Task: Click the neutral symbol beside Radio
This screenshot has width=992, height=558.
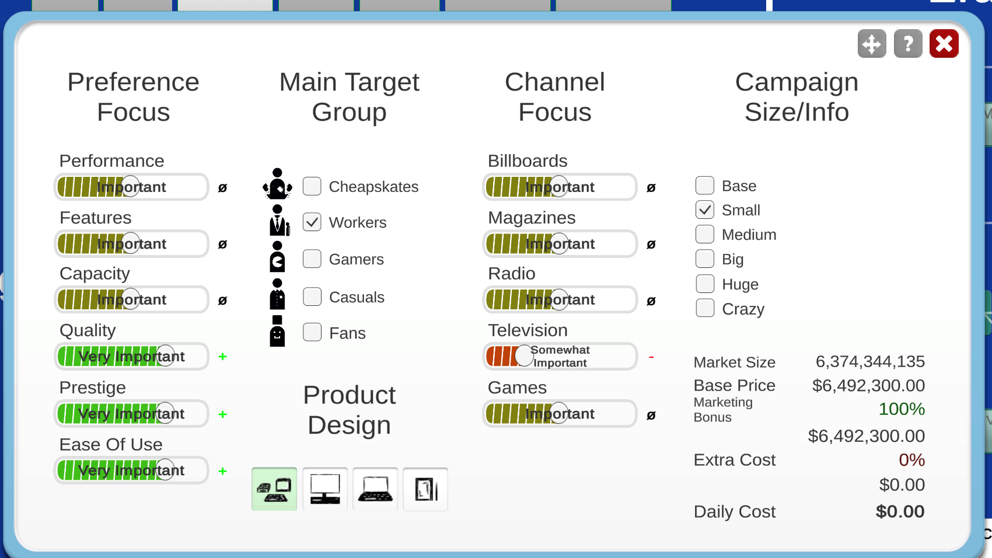Action: (651, 301)
